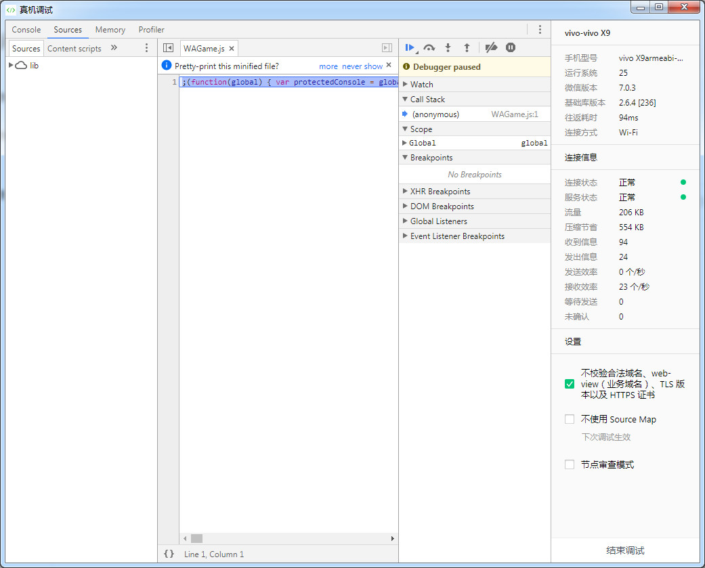Expand XHR Breakpoints section
Screen dimensions: 705x568
440,192
